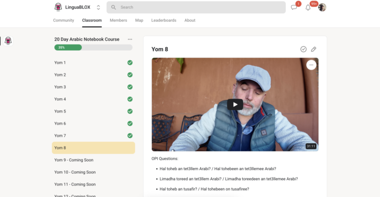Click the green checkmark for Yom 1
Image resolution: width=380 pixels, height=197 pixels.
130,63
